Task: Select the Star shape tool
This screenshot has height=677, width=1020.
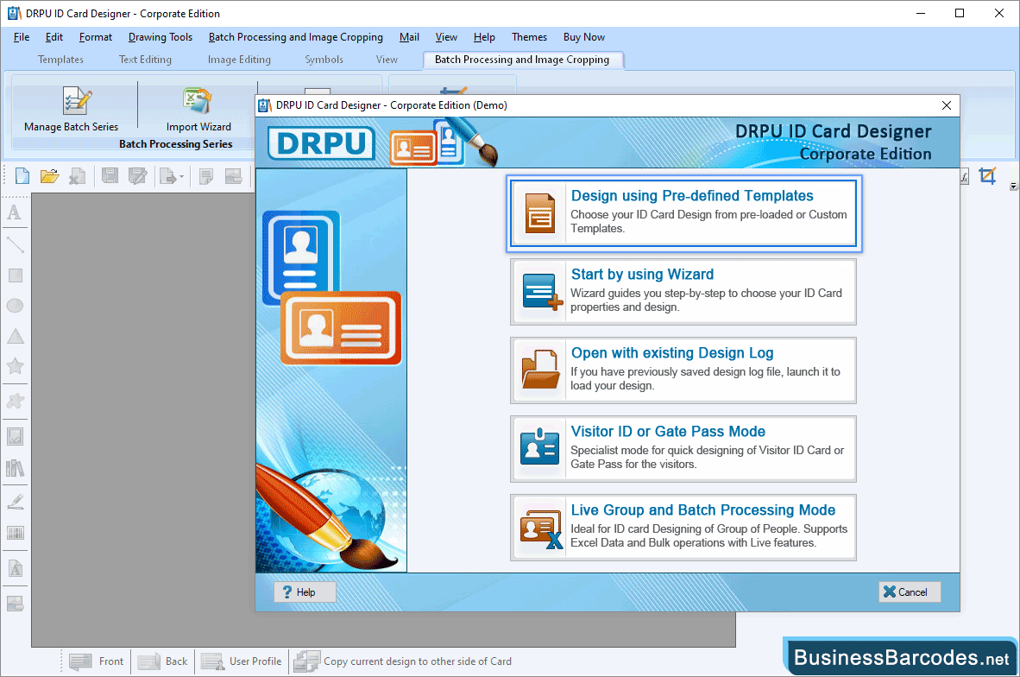Action: tap(15, 366)
